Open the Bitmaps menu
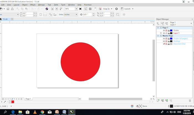This screenshot has width=194, height=115. [42, 5]
